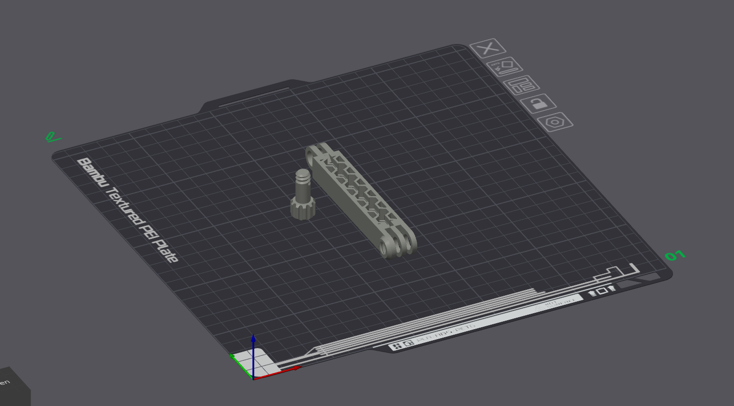Click the green 01 plate number
Image resolution: width=734 pixels, height=406 pixels.
coord(675,256)
